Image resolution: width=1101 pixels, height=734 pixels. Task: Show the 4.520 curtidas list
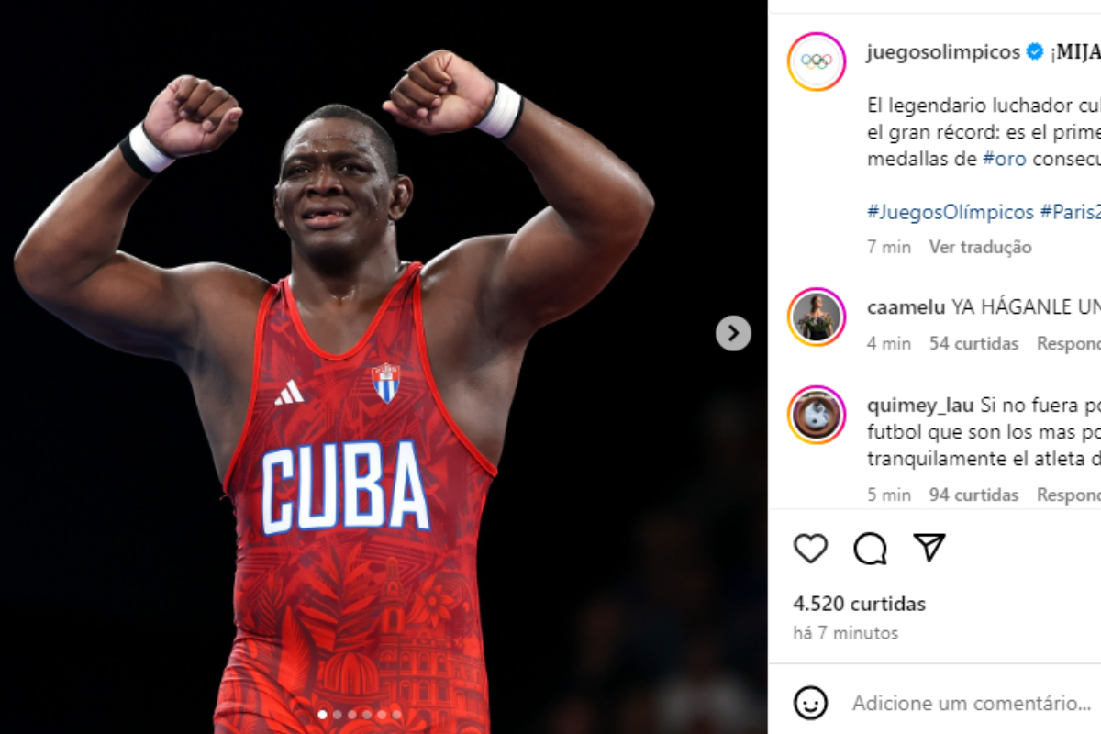tap(860, 604)
